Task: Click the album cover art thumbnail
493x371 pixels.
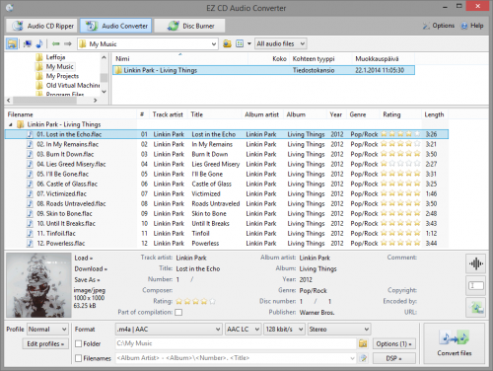Action: pyautogui.click(x=38, y=285)
